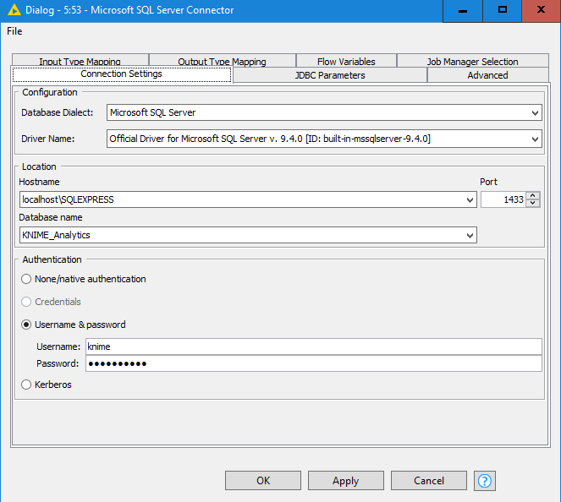
Task: Click the KNIME warning triangle title icon
Action: (14, 10)
